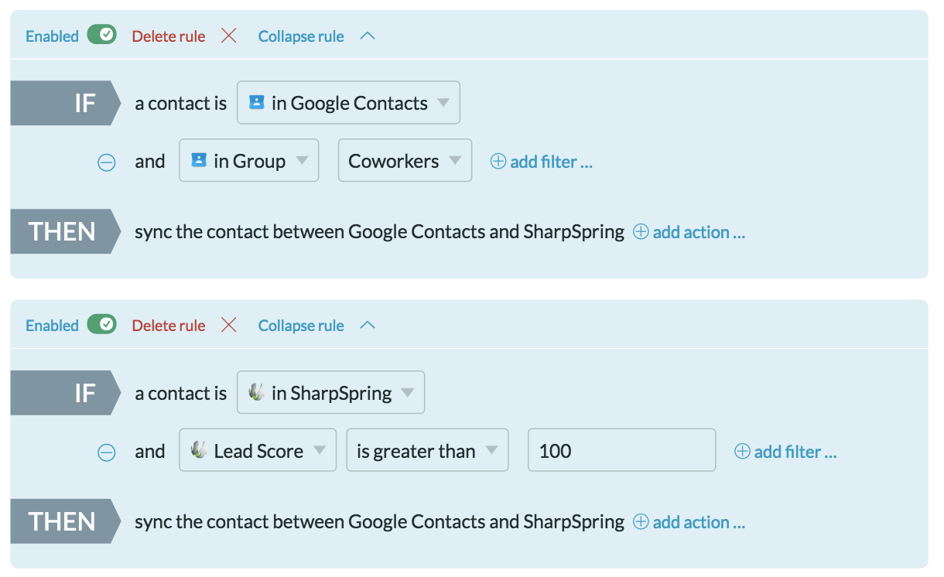Click Delete rule on Google Contacts rule
Image resolution: width=944 pixels, height=577 pixels.
coord(169,36)
